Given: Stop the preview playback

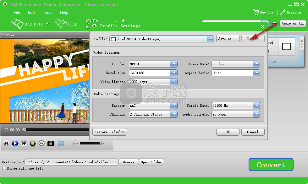Looking at the screenshot, I should coord(33,143).
